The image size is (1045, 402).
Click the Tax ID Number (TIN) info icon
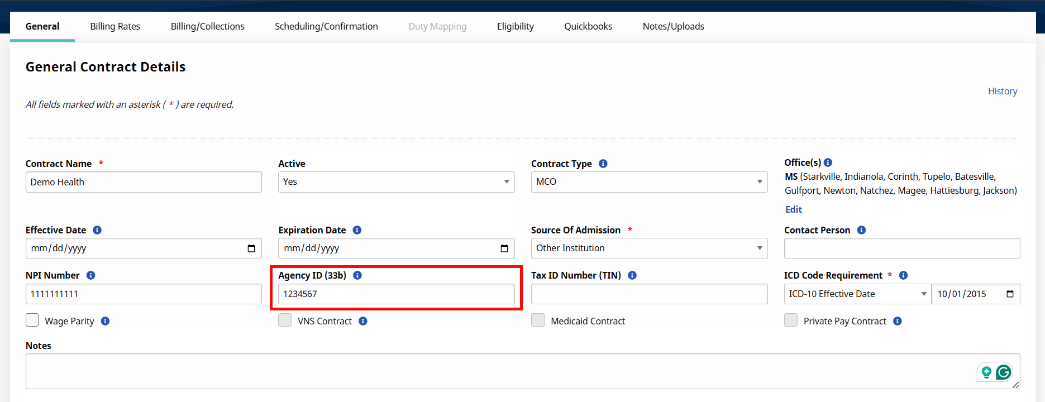tap(632, 275)
